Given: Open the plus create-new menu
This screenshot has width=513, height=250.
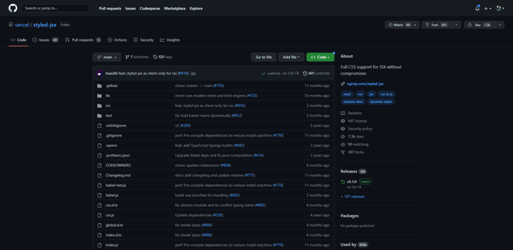Looking at the screenshot, I should pos(487,8).
